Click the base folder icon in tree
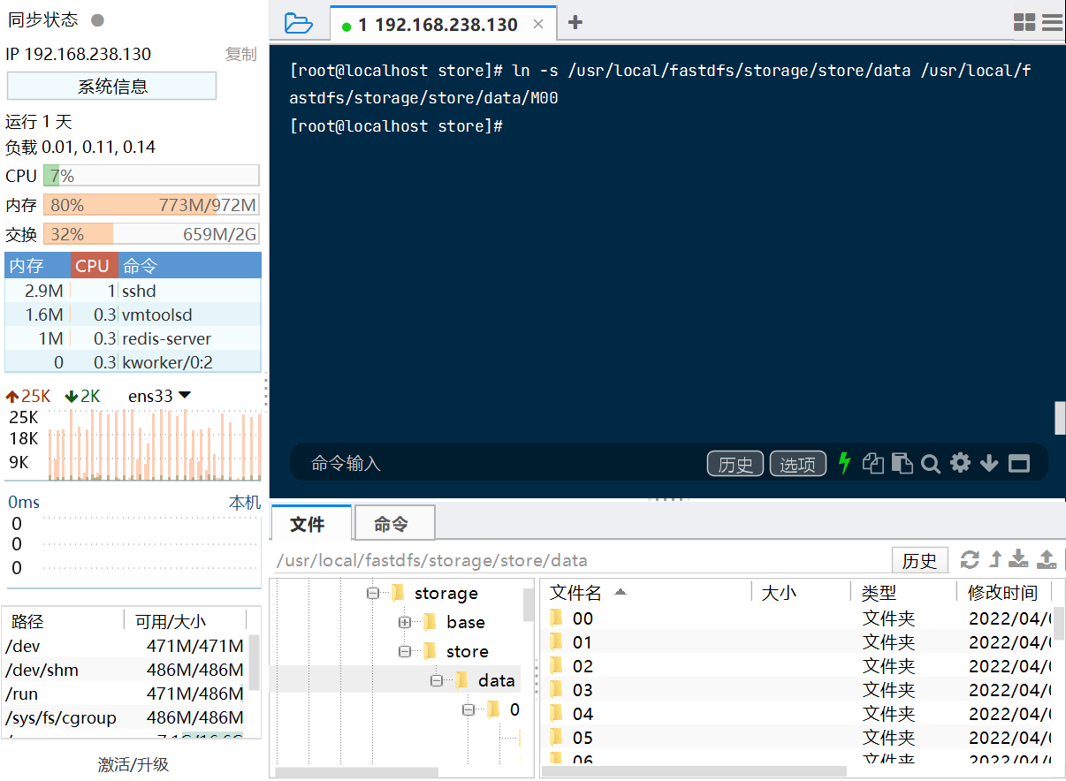The width and height of the screenshot is (1066, 781). click(430, 622)
